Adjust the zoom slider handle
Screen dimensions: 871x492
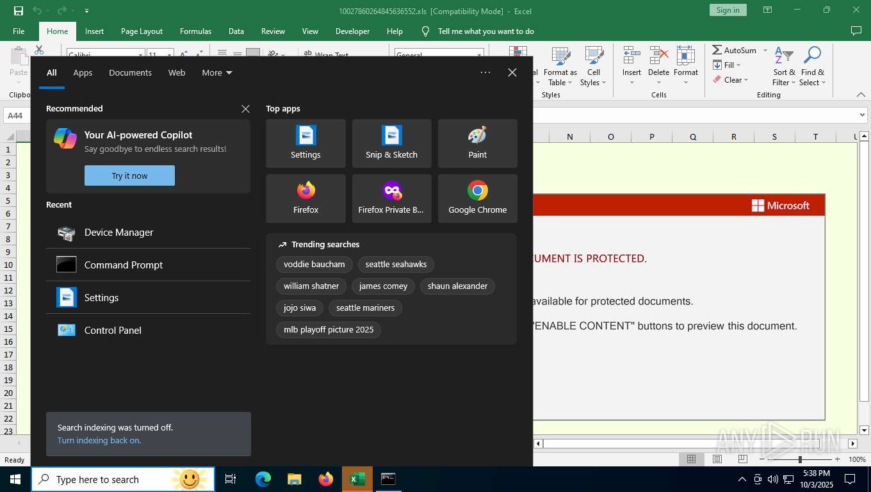click(800, 459)
